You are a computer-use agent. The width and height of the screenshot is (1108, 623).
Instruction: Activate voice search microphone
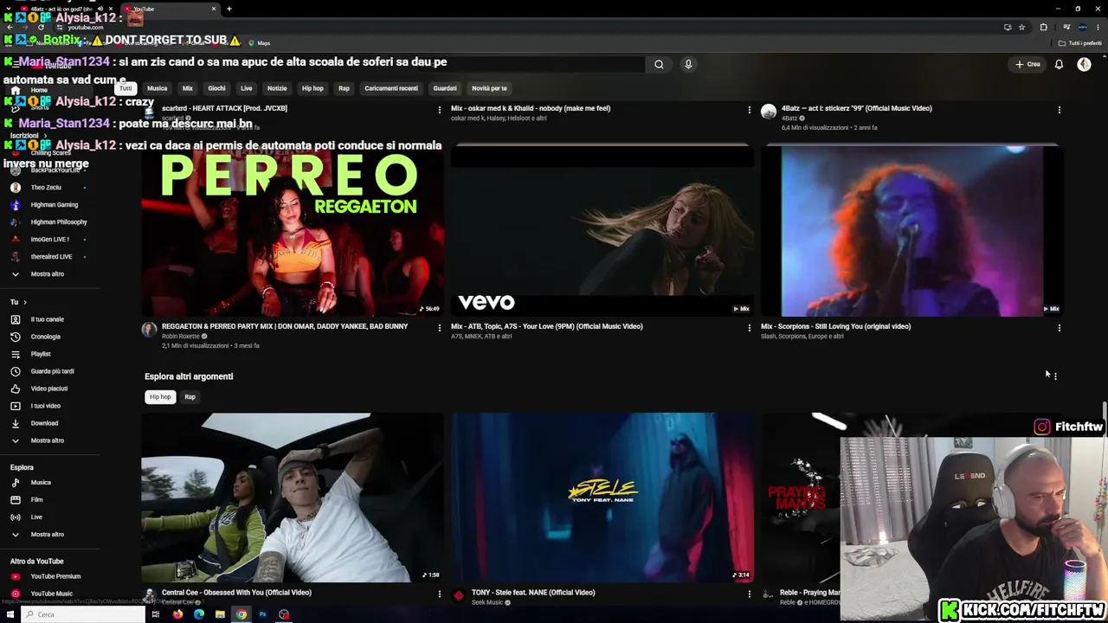pos(688,64)
